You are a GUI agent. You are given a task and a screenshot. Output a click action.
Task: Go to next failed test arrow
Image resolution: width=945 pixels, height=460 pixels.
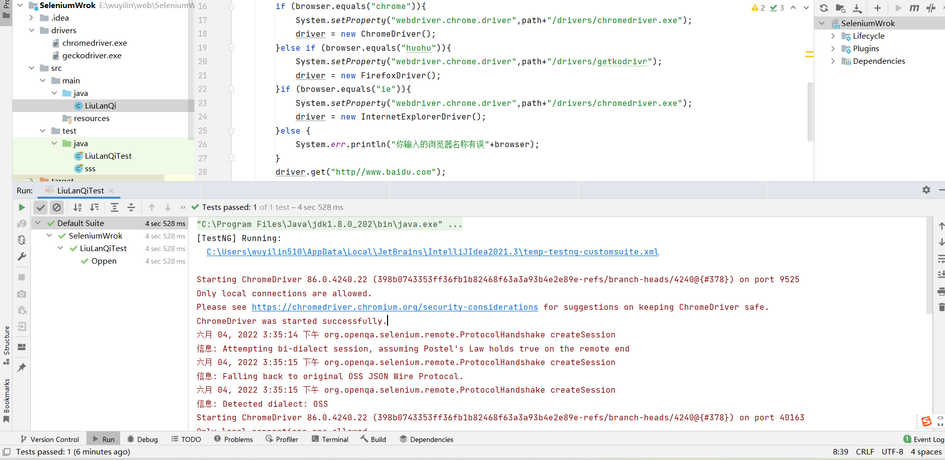pyautogui.click(x=168, y=207)
